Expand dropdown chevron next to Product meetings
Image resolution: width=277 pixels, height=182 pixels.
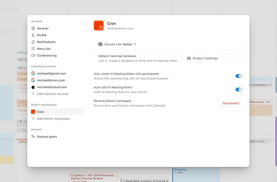tap(233, 58)
